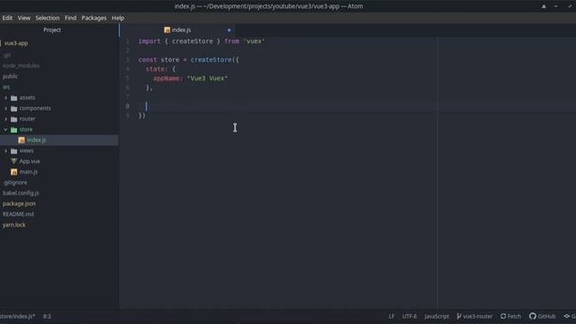Viewport: 576px width, 324px height.
Task: Click the createStore call on line 3
Action: [x=211, y=60]
